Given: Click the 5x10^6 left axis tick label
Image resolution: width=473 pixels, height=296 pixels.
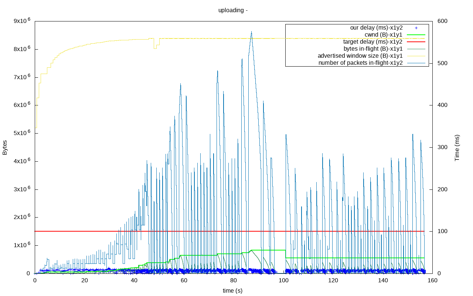Looking at the screenshot, I should [x=22, y=133].
